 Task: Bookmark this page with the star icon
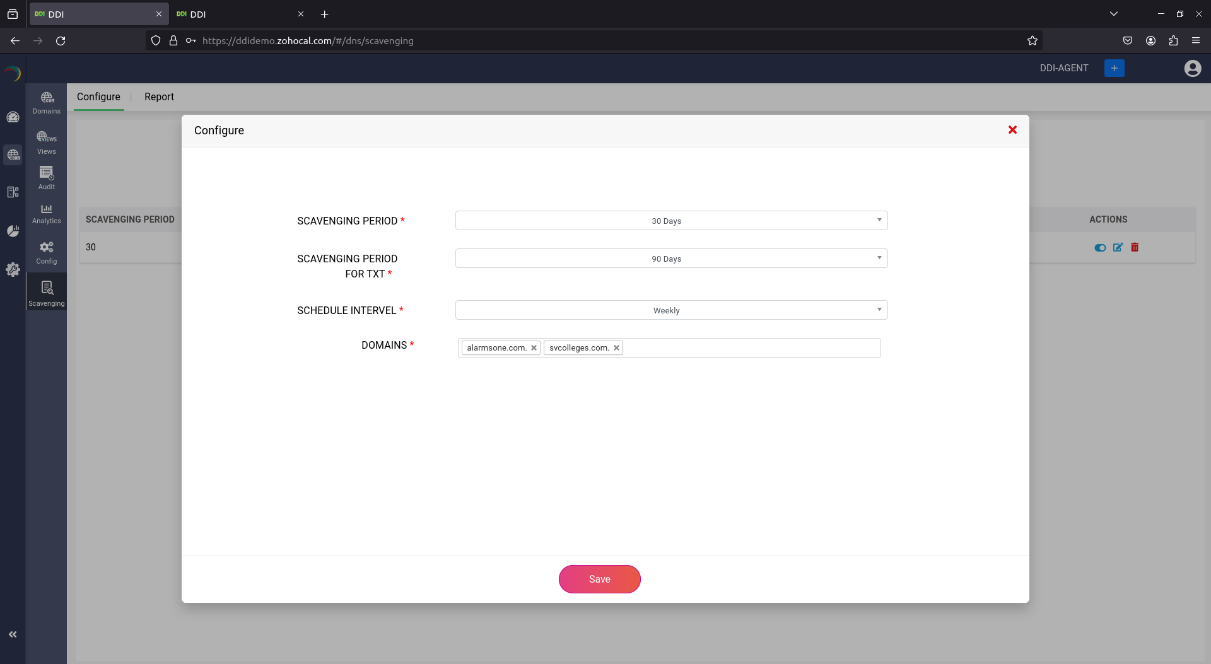pyautogui.click(x=1033, y=41)
